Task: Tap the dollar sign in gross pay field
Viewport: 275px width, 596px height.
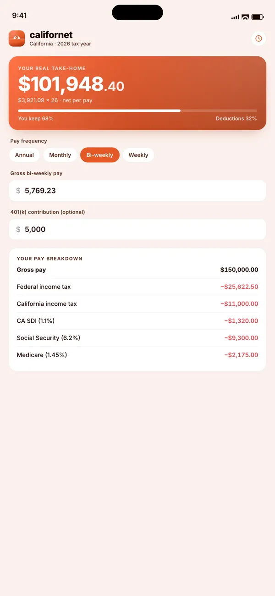Action: [18, 191]
